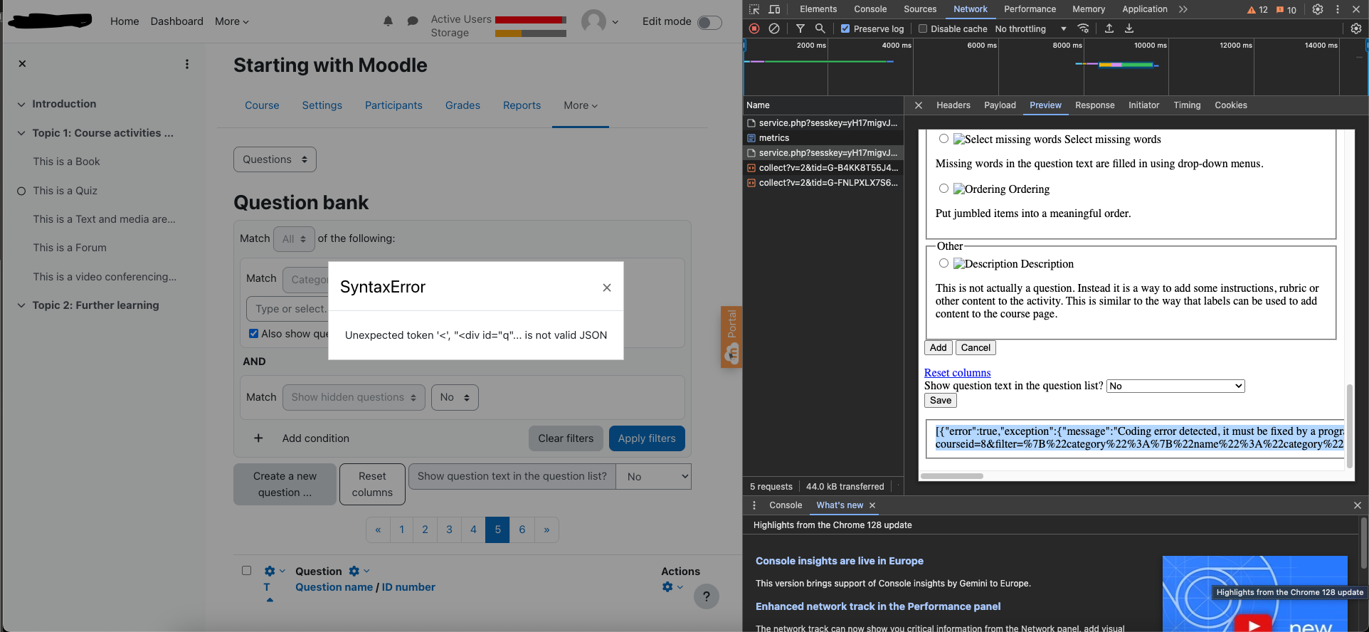The height and width of the screenshot is (632, 1369).
Task: Open the Participants tab
Action: coord(393,105)
